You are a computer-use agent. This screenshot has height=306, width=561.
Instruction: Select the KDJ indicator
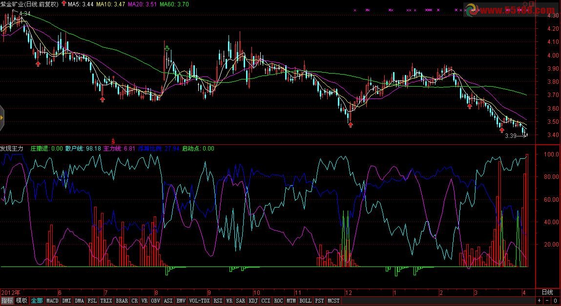[253, 301]
